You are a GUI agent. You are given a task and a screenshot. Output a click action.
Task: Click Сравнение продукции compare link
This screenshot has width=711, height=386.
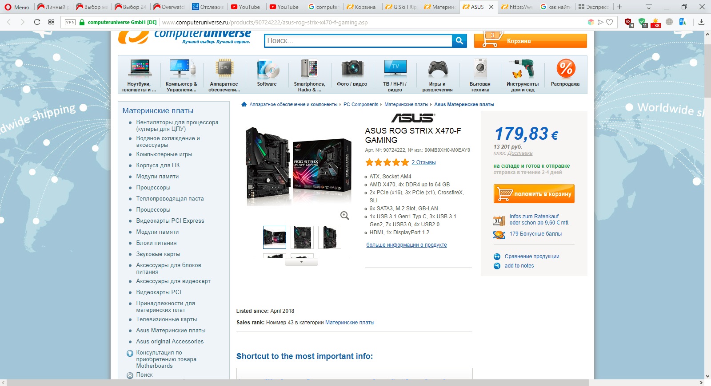(x=532, y=256)
